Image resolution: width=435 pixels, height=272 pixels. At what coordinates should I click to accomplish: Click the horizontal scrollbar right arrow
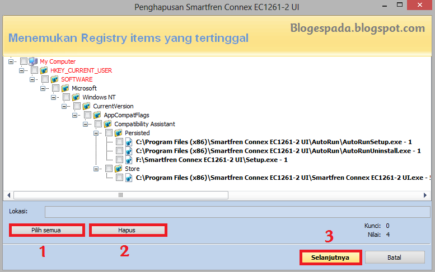[425, 195]
